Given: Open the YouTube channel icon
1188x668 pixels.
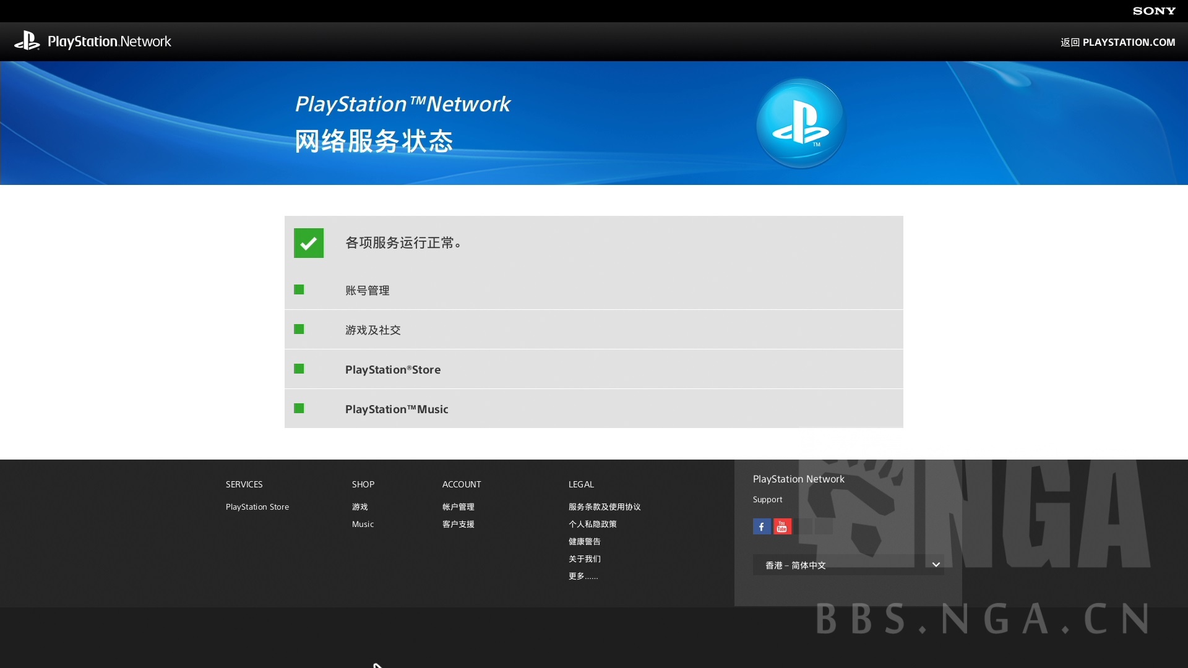Looking at the screenshot, I should click(782, 526).
